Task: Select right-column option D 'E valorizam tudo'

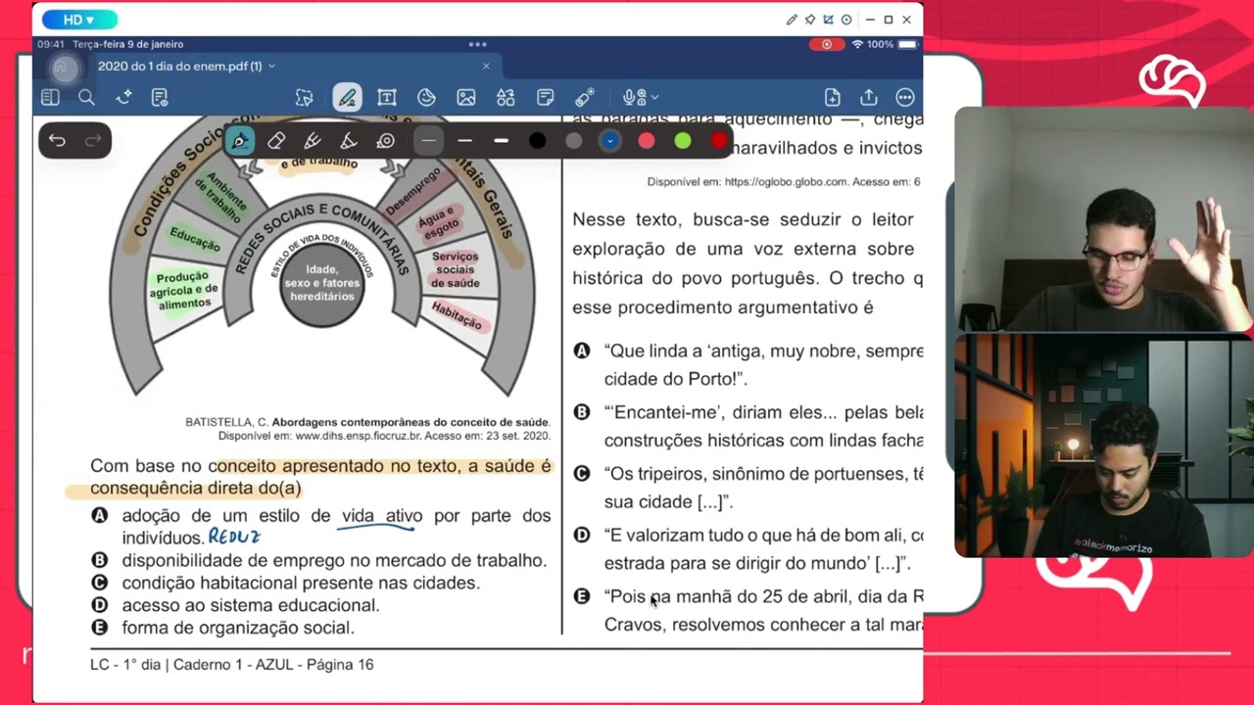Action: pos(748,549)
